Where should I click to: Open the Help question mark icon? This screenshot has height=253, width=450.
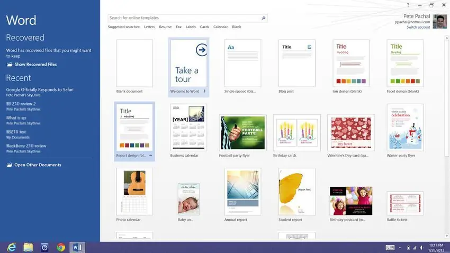click(408, 5)
